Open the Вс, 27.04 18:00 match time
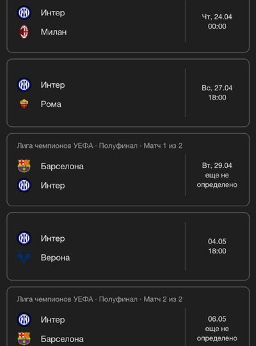 (217, 93)
